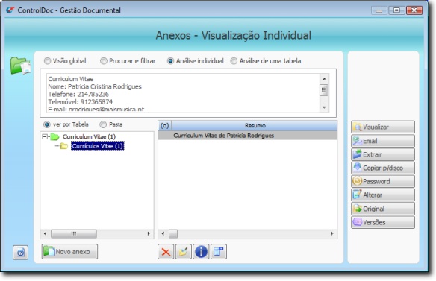This screenshot has width=436, height=281.
Task: Open the Original document button
Action: tap(382, 209)
